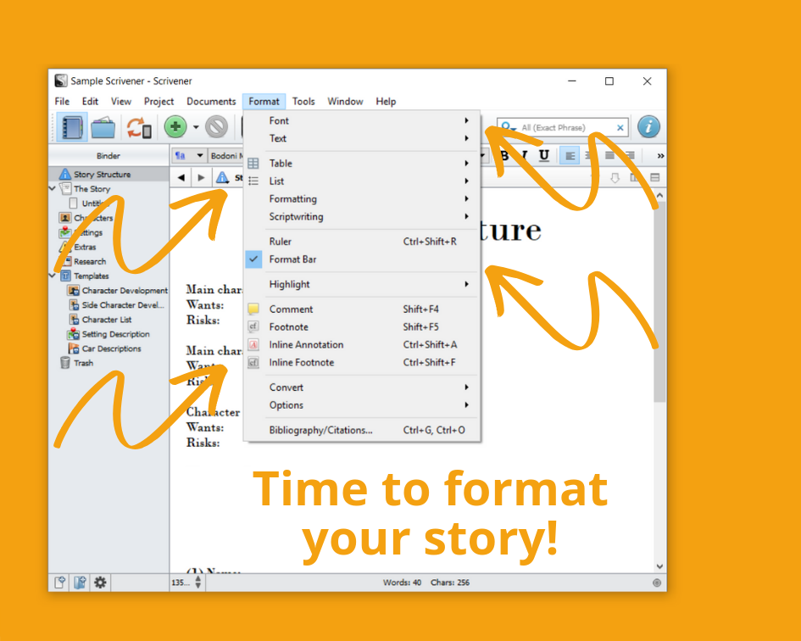This screenshot has height=641, width=801.
Task: Toggle the editor split view icon
Action: [655, 177]
